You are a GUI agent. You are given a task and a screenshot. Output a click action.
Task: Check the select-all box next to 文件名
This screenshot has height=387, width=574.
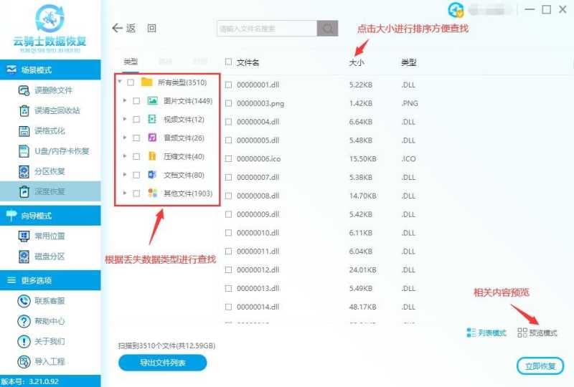pyautogui.click(x=228, y=62)
